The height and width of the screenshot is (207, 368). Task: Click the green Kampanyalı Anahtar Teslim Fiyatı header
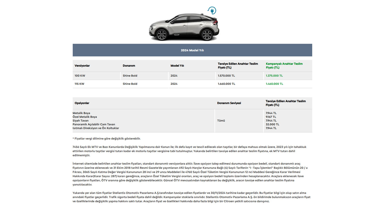[284, 66]
